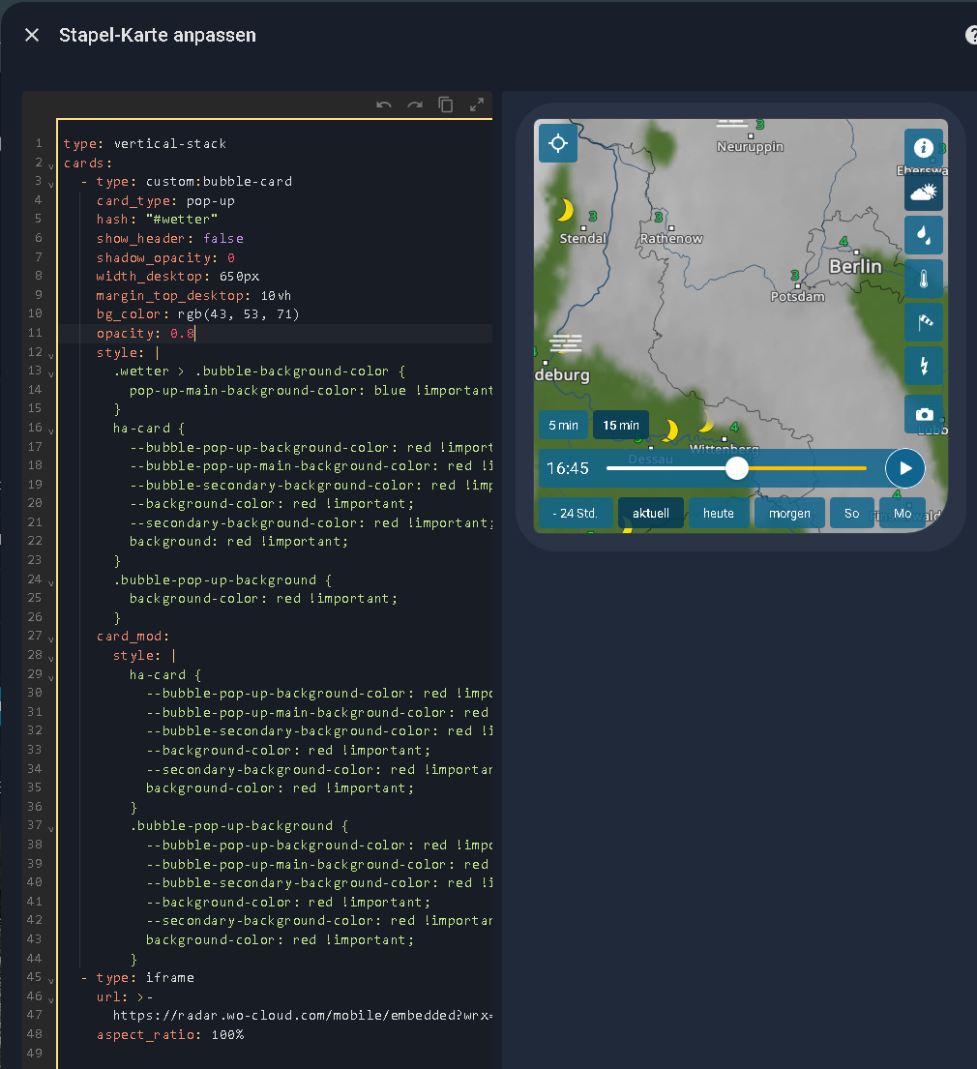Collapse the cards block fold arrow on line 2
Screen dimensions: 977x1069
pyautogui.click(x=50, y=163)
